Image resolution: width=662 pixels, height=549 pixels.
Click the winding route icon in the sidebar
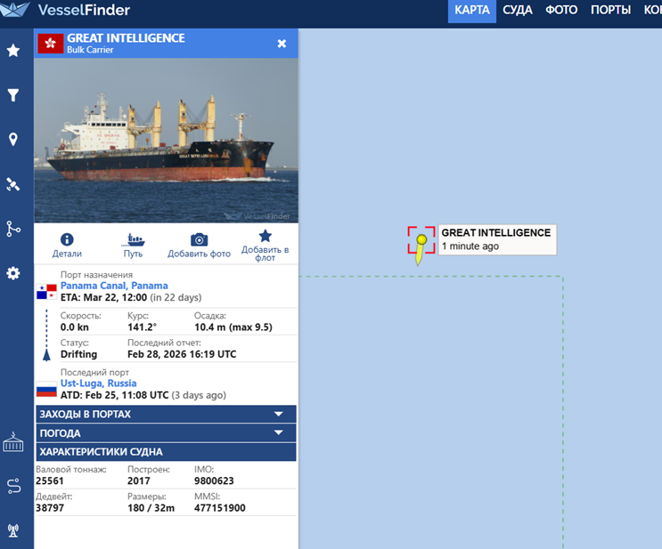13,486
